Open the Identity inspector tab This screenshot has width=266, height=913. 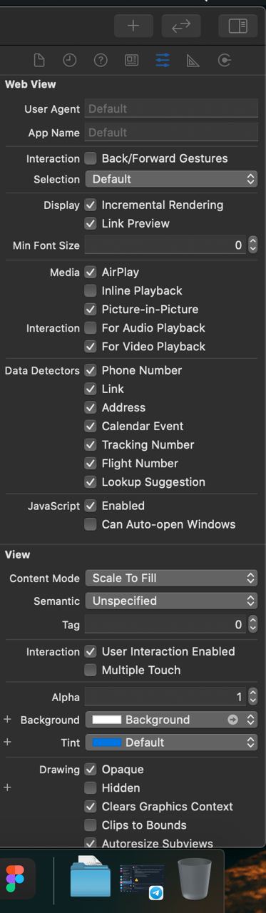(132, 61)
